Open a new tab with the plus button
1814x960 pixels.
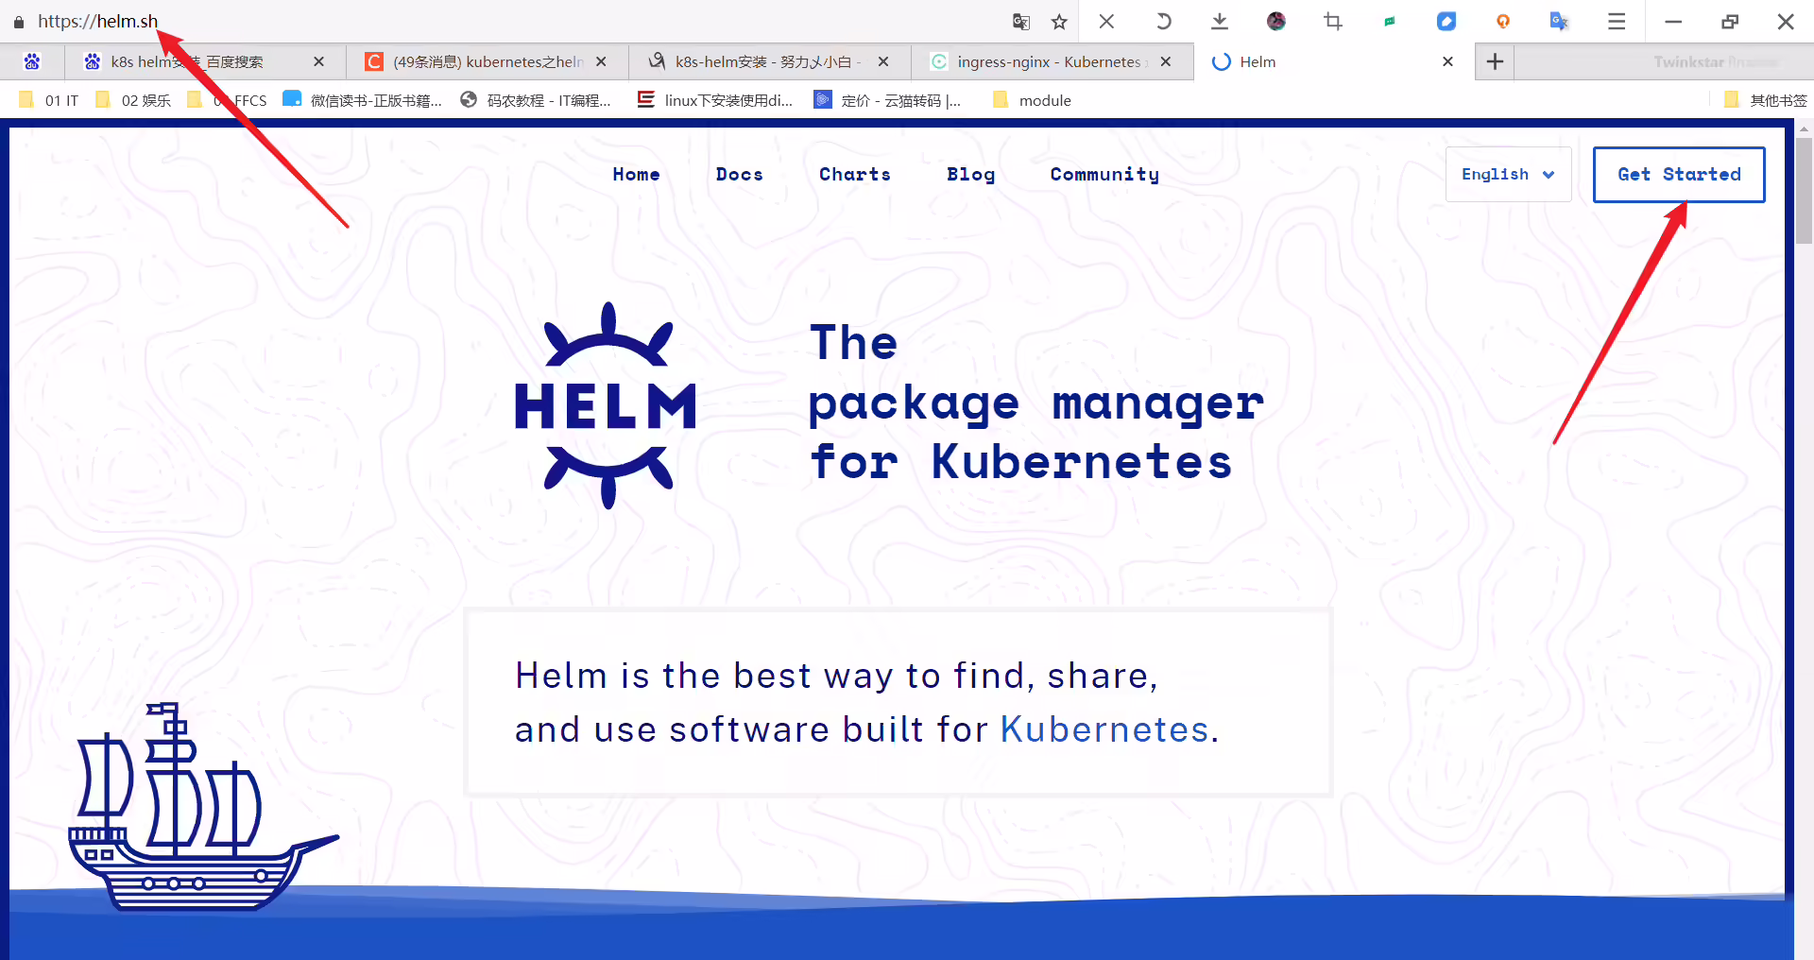[x=1495, y=61]
